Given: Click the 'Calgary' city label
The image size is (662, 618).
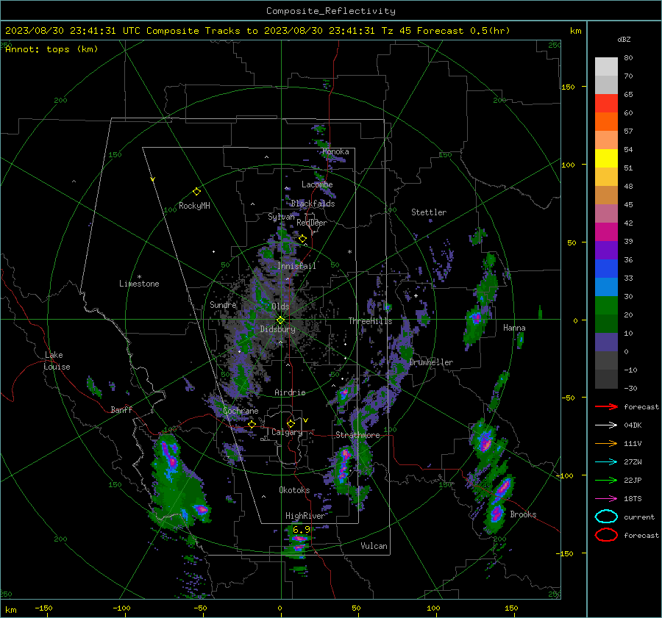Looking at the screenshot, I should click(x=287, y=432).
